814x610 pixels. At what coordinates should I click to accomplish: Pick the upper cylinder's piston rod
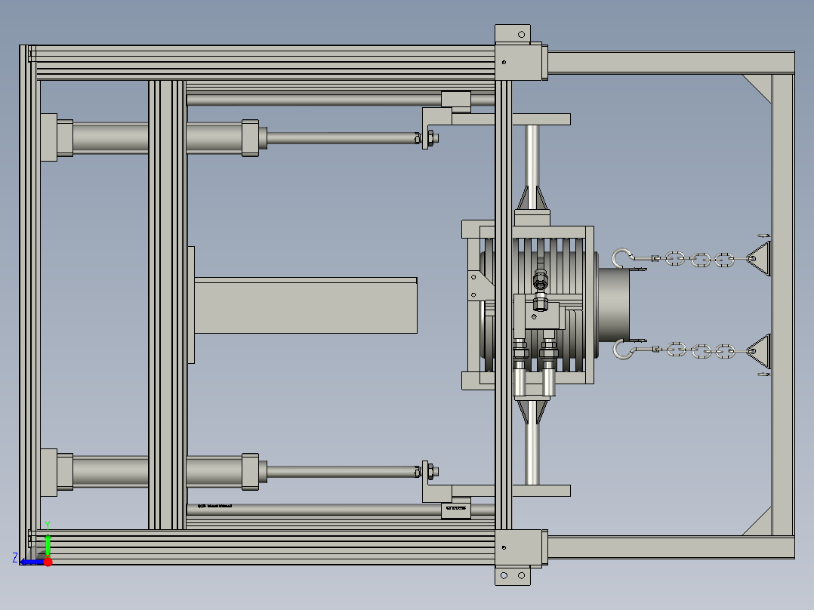click(x=341, y=138)
